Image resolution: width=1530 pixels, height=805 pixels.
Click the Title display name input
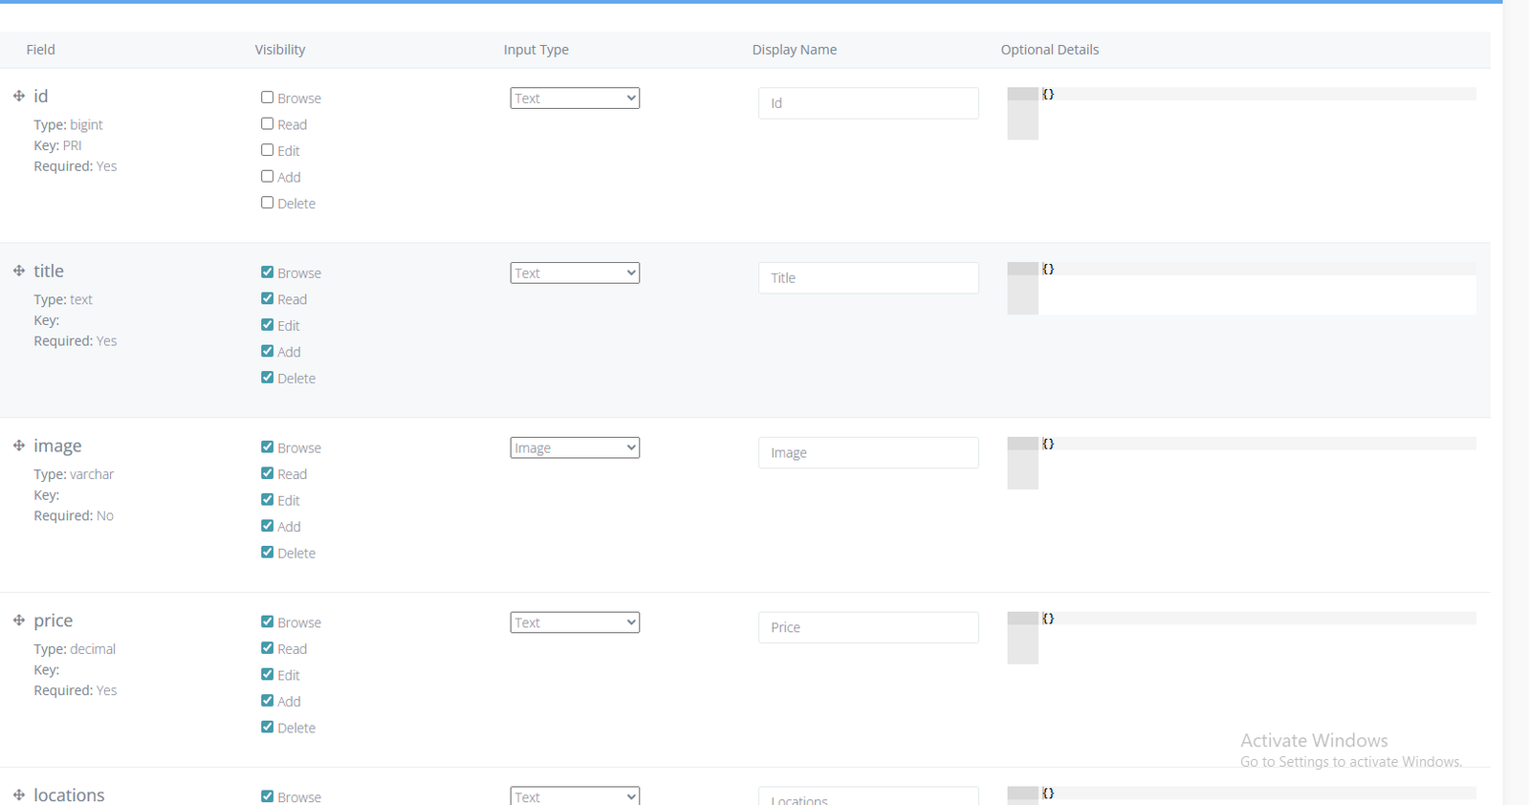pos(868,278)
